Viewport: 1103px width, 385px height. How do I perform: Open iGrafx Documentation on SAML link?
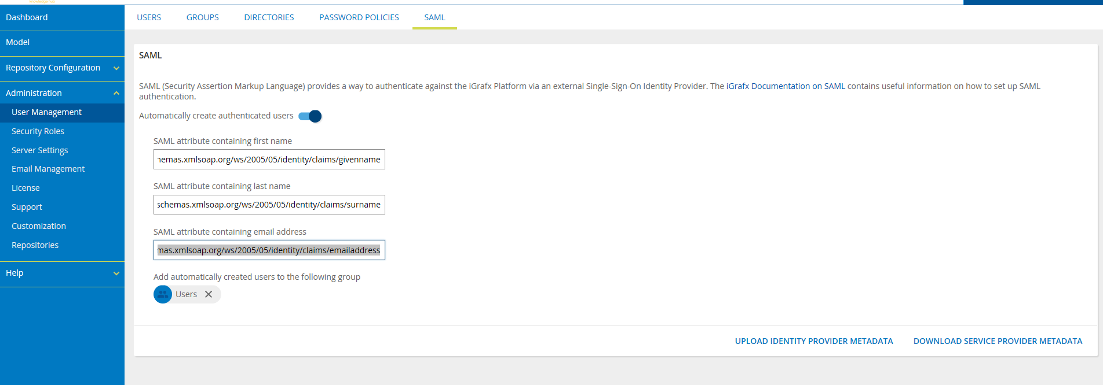pyautogui.click(x=786, y=86)
